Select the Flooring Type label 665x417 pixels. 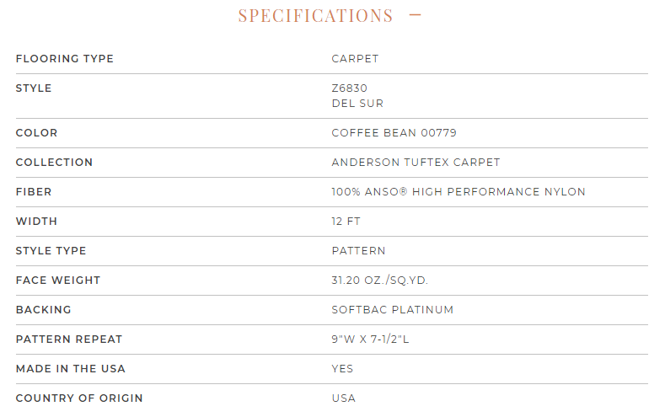point(64,58)
